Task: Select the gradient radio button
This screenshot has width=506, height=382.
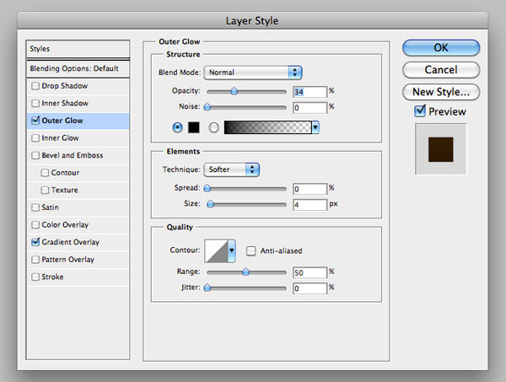Action: (x=213, y=127)
